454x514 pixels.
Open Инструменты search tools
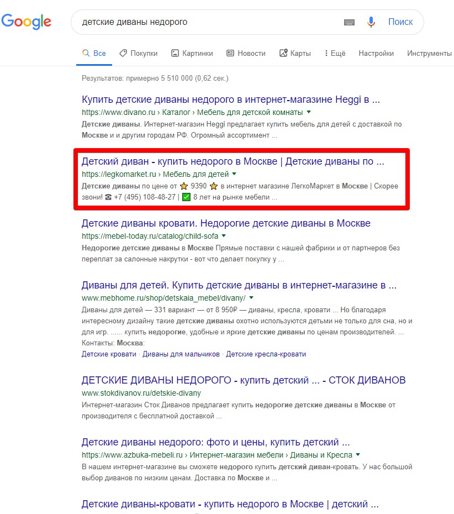(x=429, y=53)
